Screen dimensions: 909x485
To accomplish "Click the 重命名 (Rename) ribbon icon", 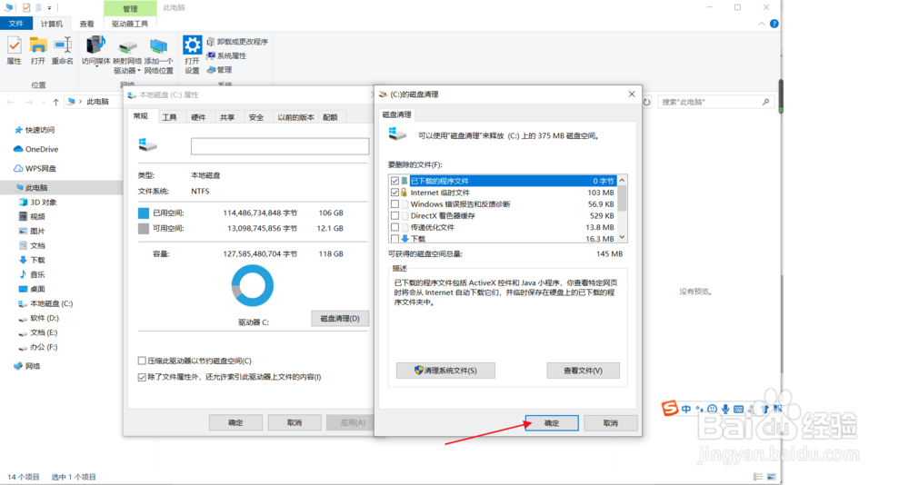I will (x=63, y=51).
